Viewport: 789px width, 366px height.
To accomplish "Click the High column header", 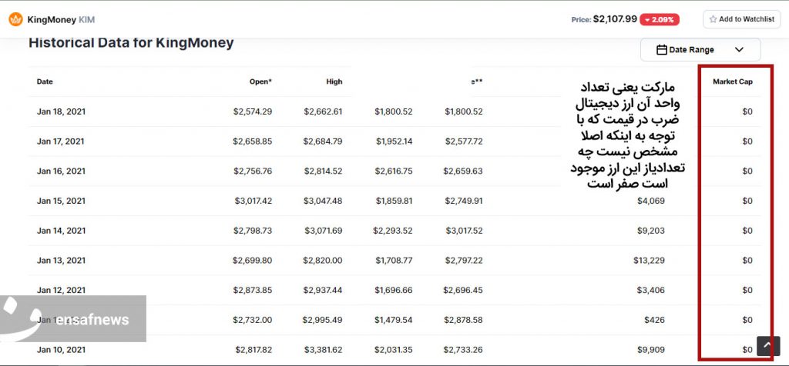I will click(334, 82).
